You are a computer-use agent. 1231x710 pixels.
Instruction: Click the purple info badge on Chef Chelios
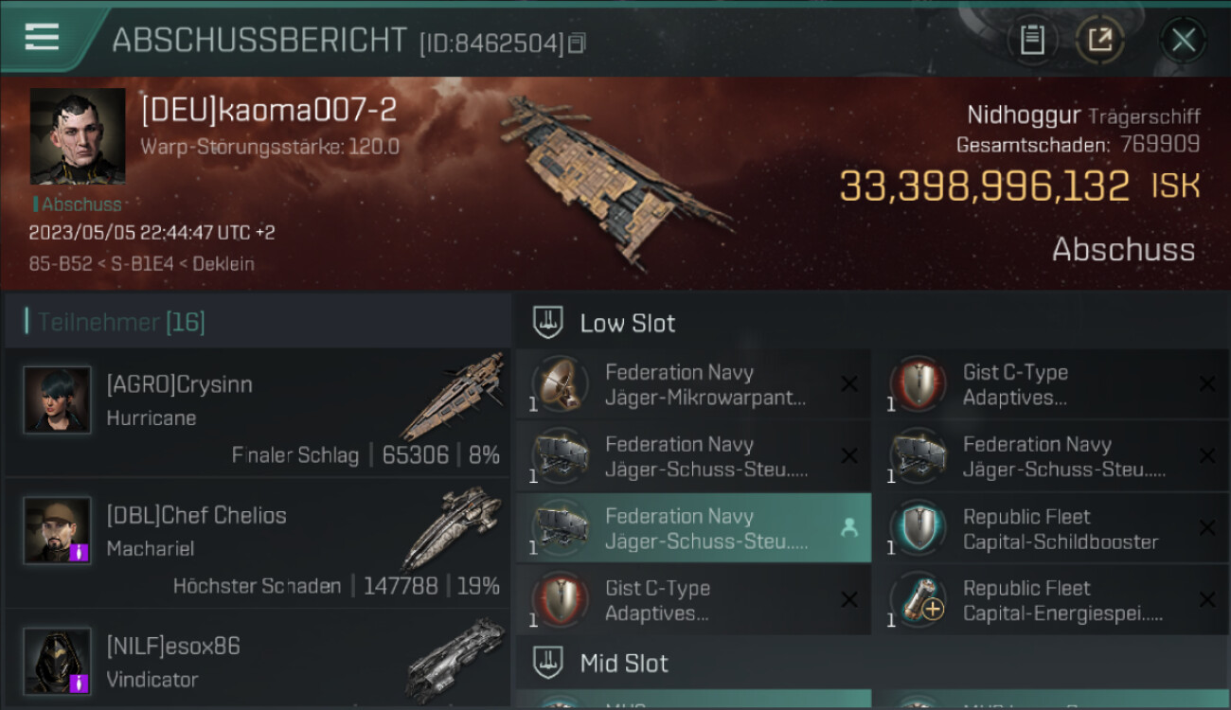80,552
